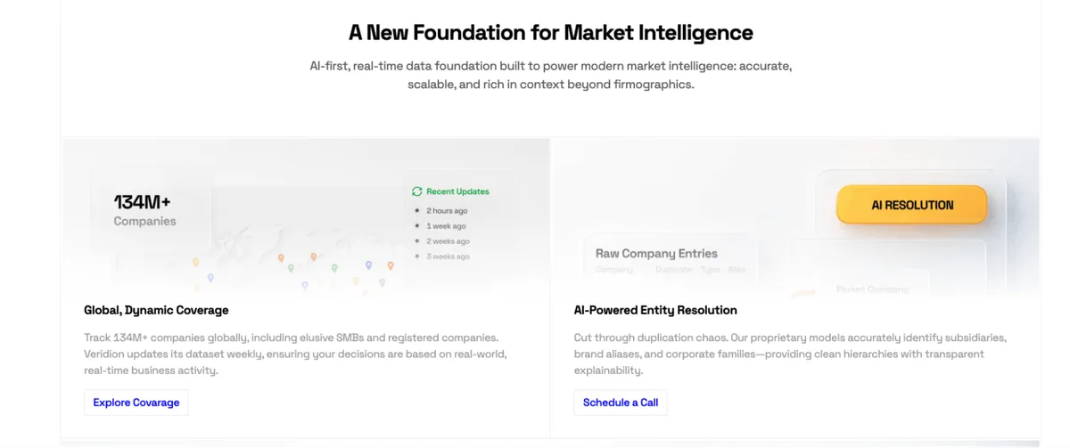Click the blue pin beside the rightmost orange pin
This screenshot has height=448, width=1070.
[x=368, y=265]
